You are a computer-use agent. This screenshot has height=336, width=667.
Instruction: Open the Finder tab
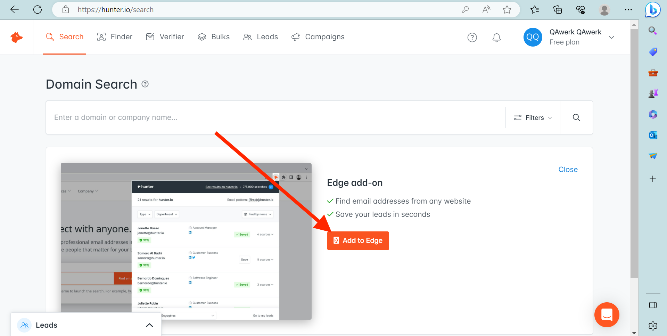coord(115,37)
